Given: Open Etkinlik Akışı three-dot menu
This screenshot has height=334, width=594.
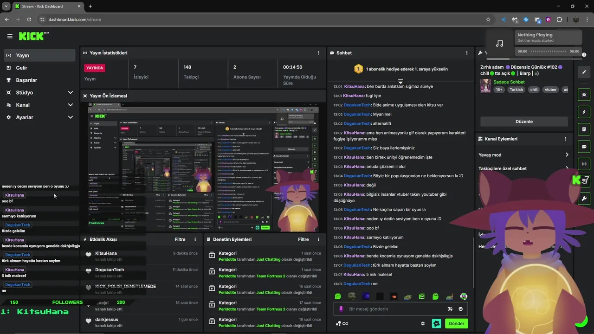Looking at the screenshot, I should (x=195, y=239).
